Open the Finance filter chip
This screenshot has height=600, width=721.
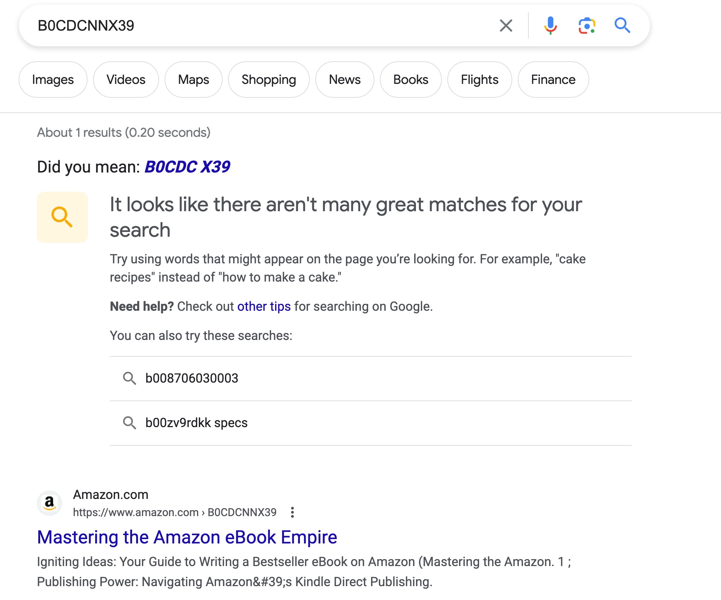tap(553, 80)
